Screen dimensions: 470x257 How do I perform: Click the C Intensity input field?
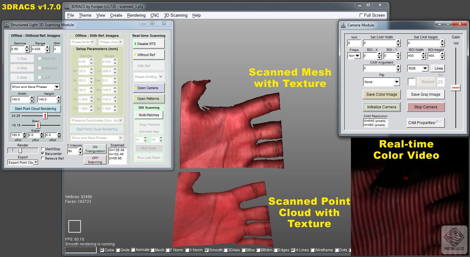(x=73, y=151)
